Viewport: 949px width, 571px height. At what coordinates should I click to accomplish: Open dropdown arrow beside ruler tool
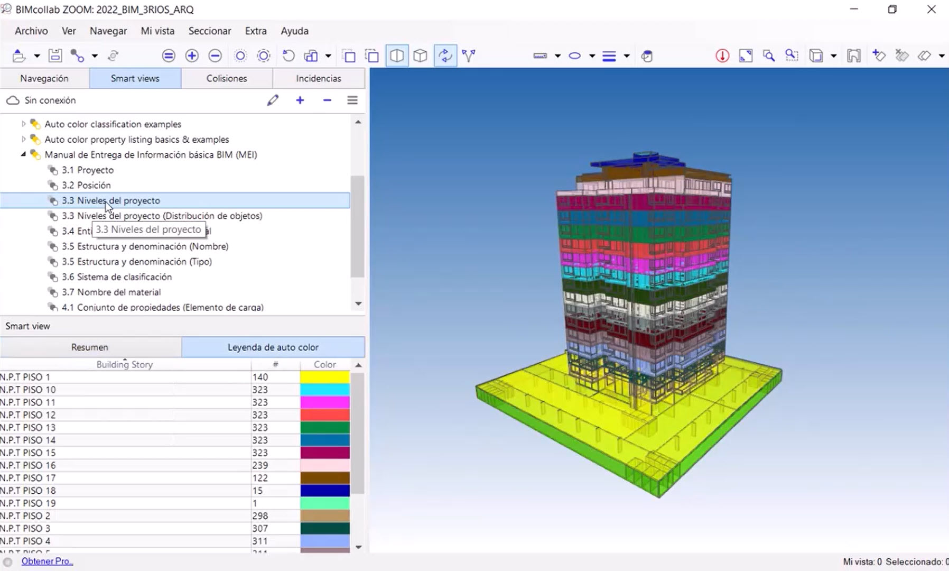[x=557, y=56]
